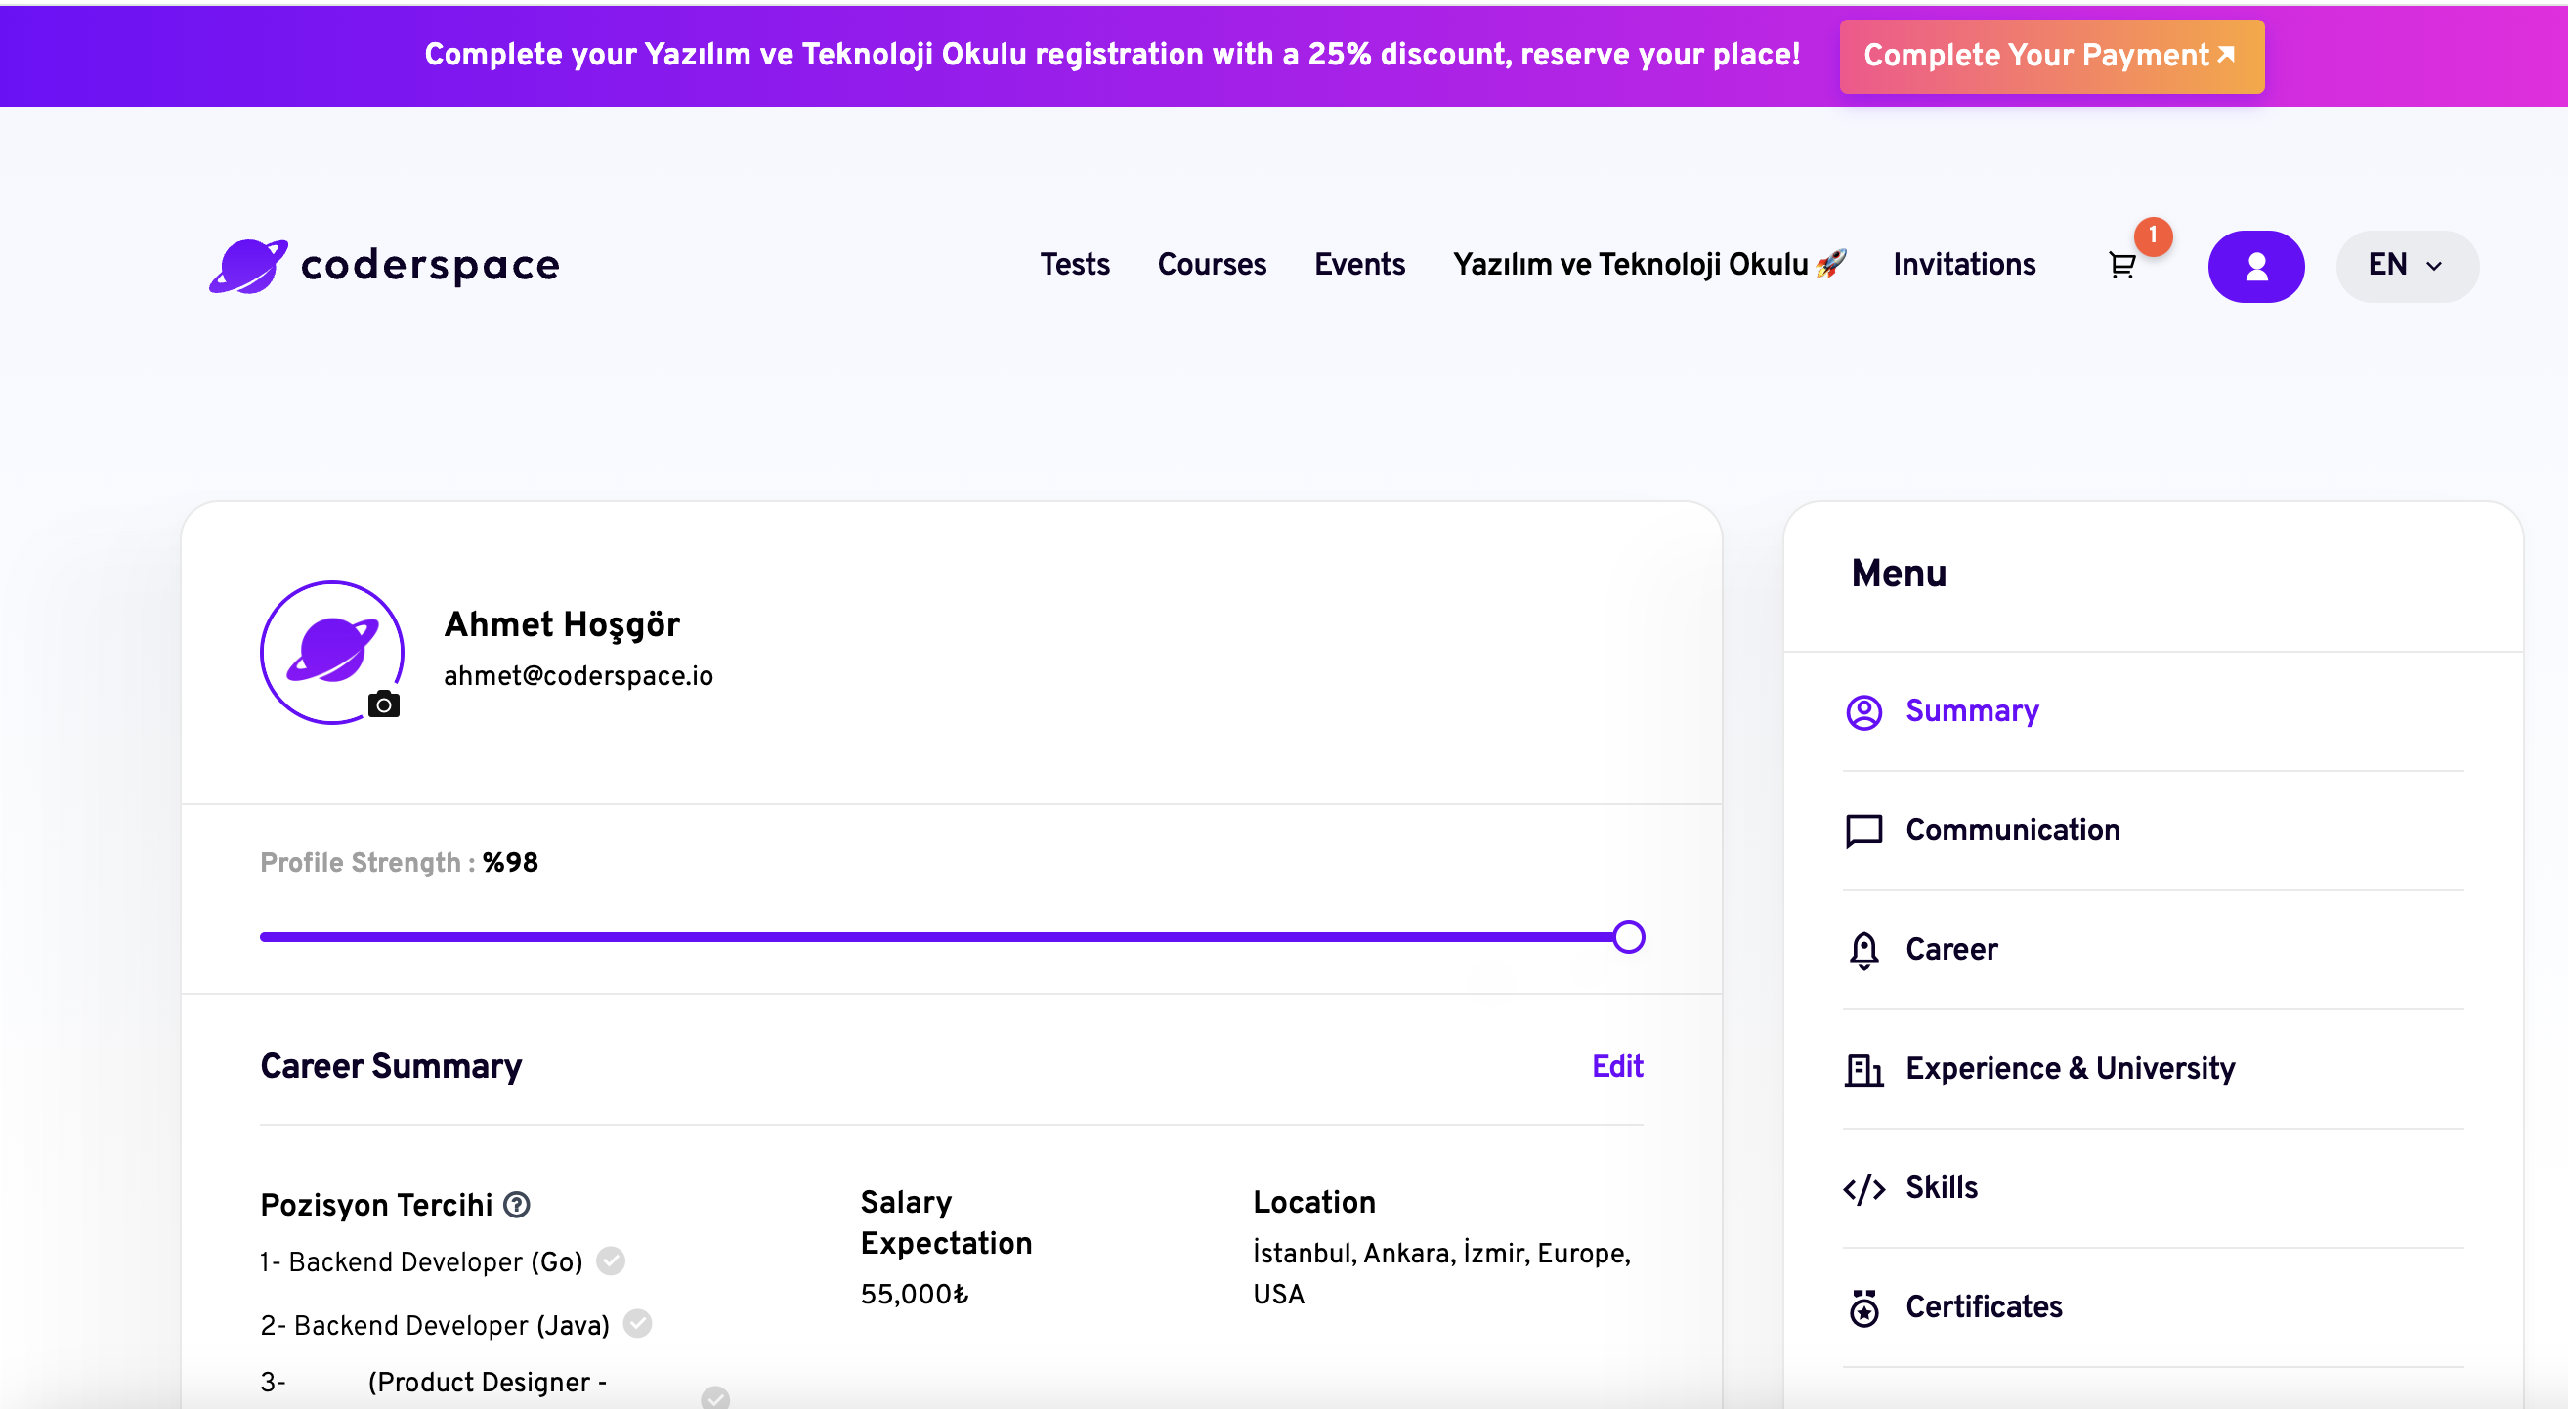Viewport: 2568px width, 1409px height.
Task: Click the profile avatar planet image
Action: click(x=332, y=652)
